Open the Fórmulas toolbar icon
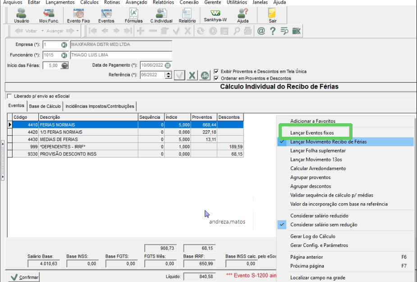417x282 pixels. point(133,15)
